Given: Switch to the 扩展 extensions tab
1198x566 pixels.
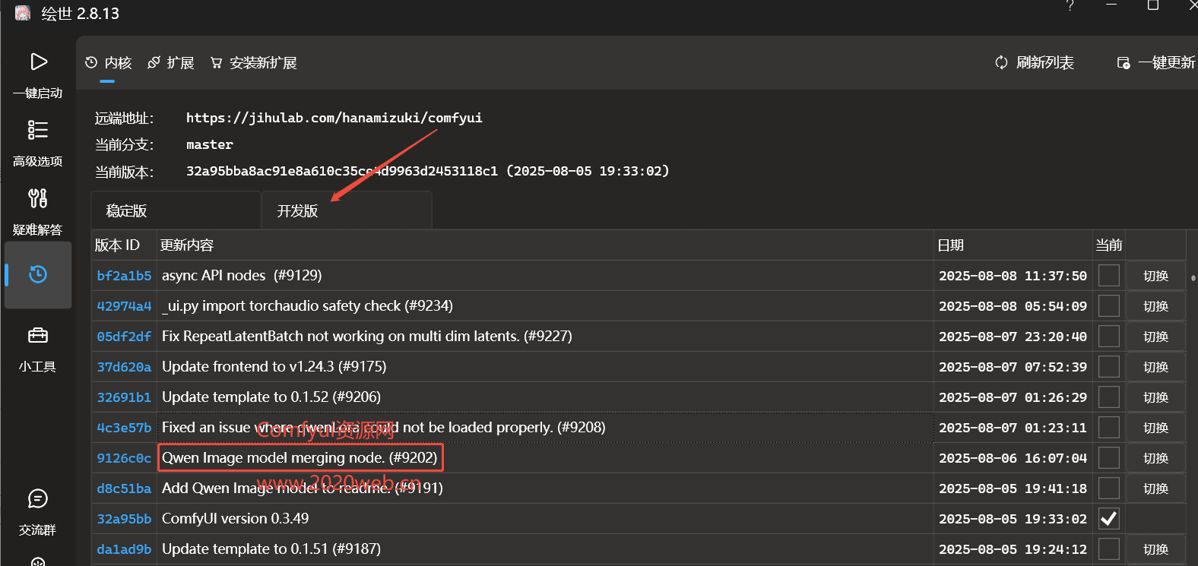Looking at the screenshot, I should pyautogui.click(x=171, y=63).
